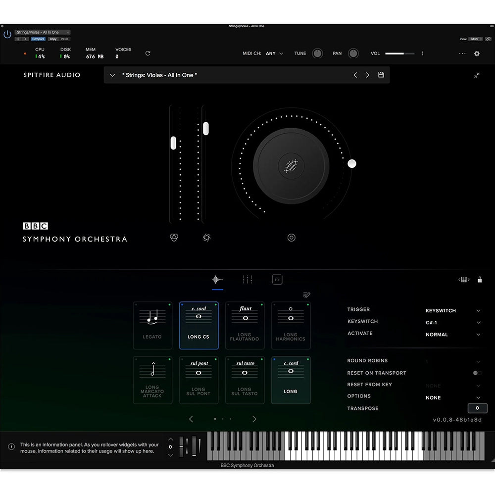Click the pencil edit icon above articulations

click(306, 295)
